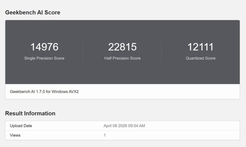Click the divider between single and half precision scores
The image size is (246, 147).
83,52
